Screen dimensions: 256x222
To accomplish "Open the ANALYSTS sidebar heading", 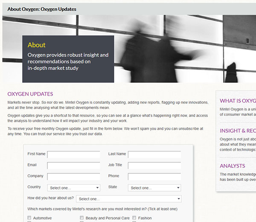I will pyautogui.click(x=233, y=166).
